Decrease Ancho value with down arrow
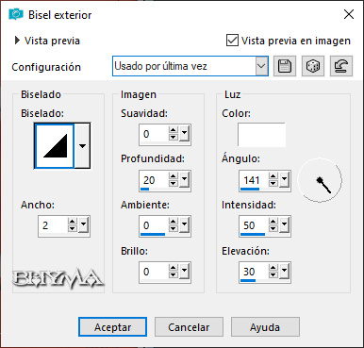364x348 pixels. (73, 229)
